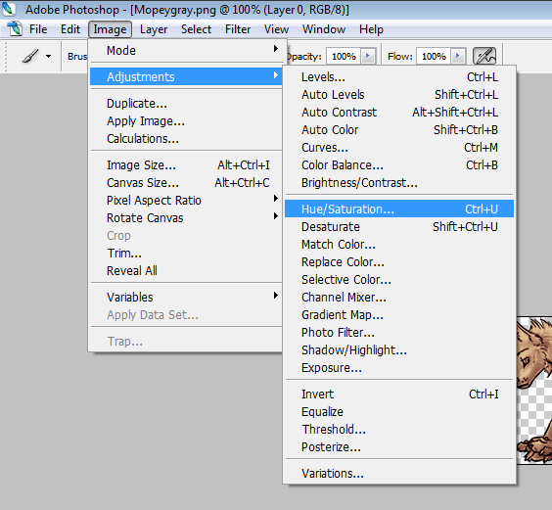Open the Flow slider arrow
Viewport: 552px width, 510px height.
click(x=458, y=56)
